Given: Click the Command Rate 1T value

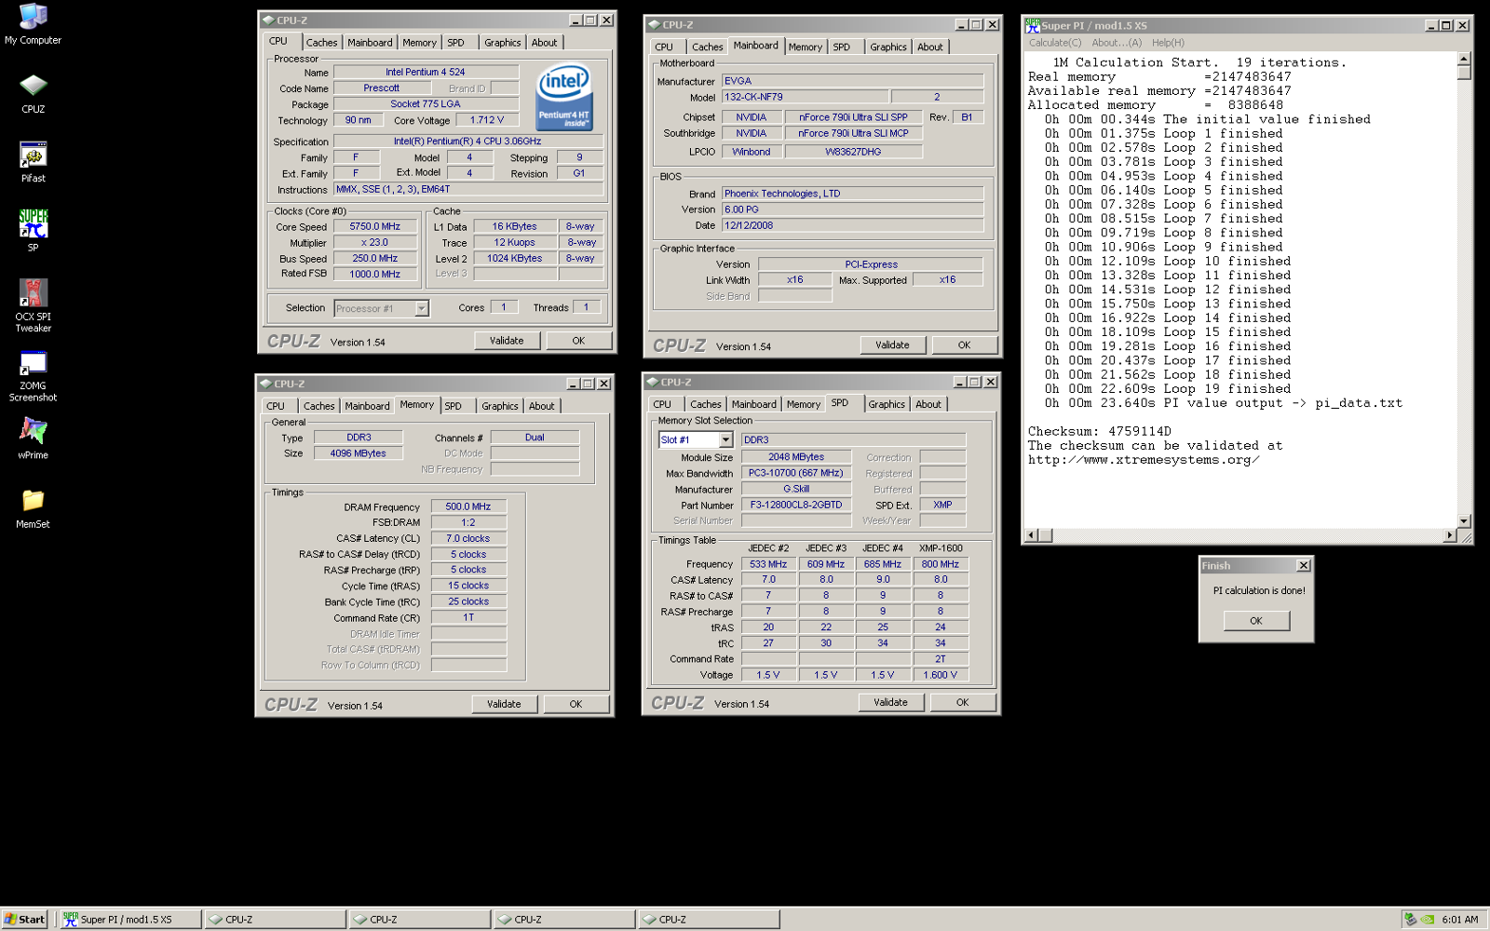Looking at the screenshot, I should click(x=467, y=617).
